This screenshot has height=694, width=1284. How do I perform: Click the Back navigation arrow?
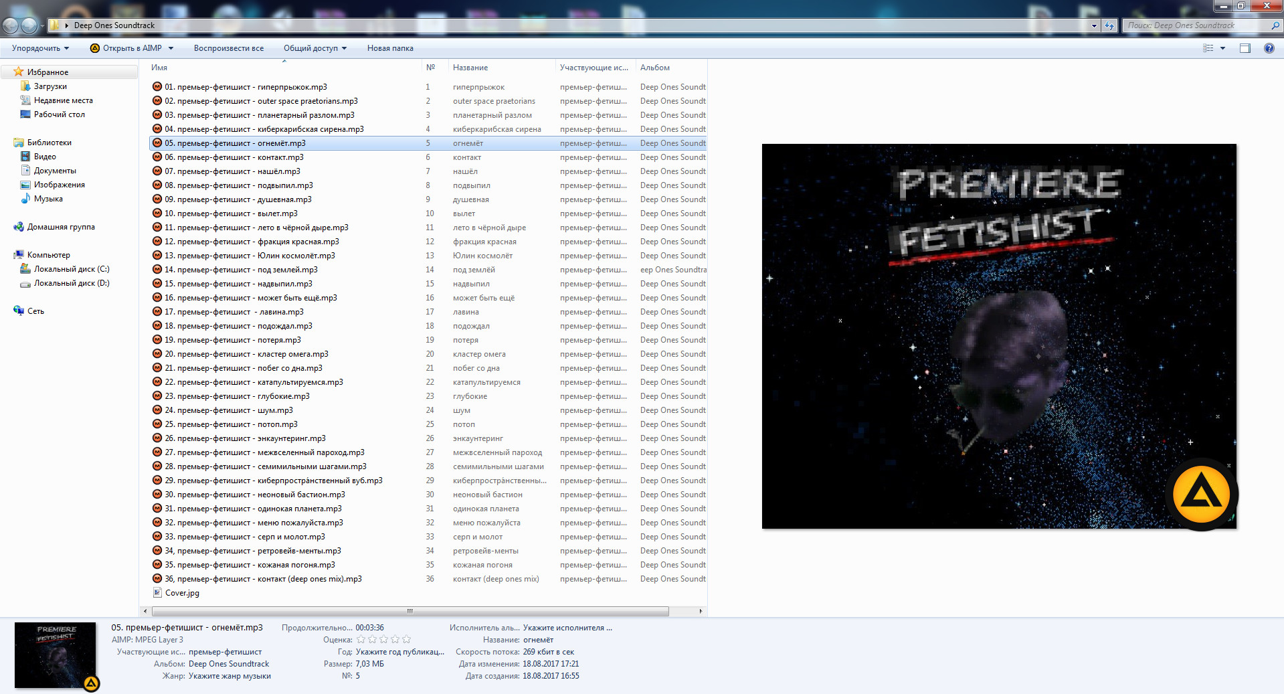[x=11, y=25]
